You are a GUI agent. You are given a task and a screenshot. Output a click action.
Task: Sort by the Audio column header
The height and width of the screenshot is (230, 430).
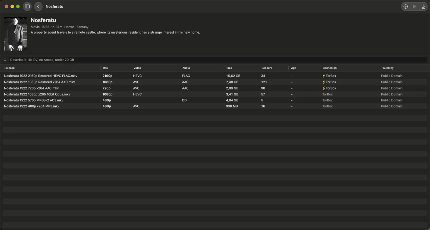186,68
